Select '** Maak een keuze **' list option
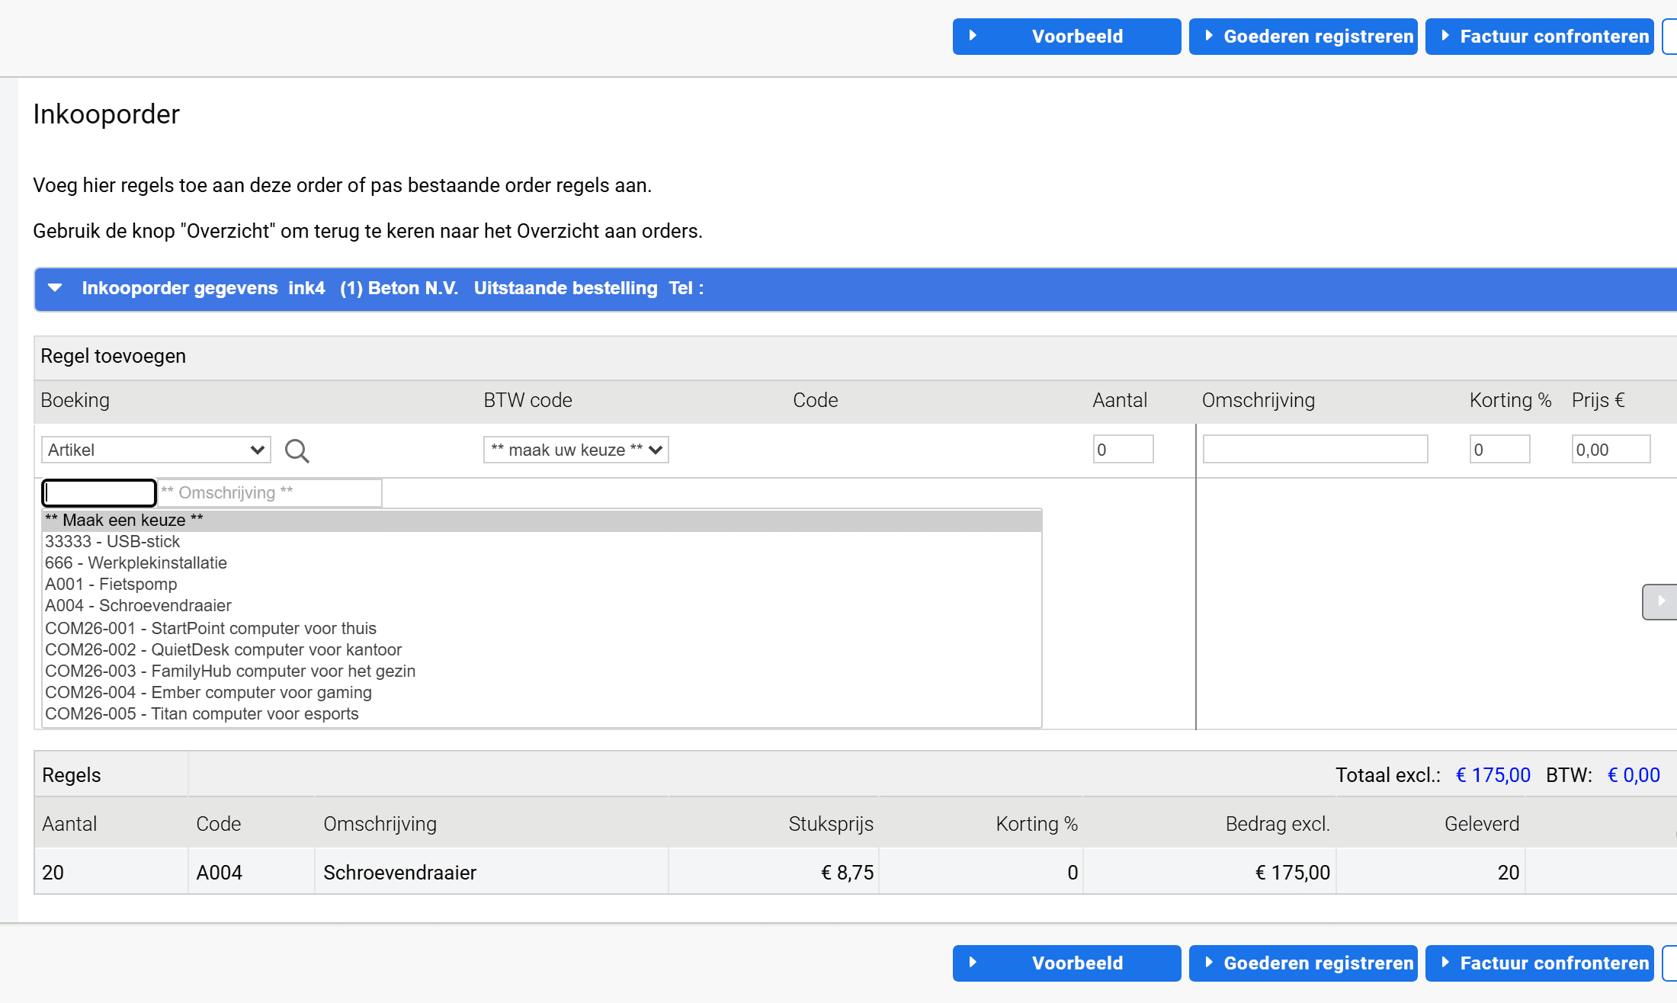Viewport: 1677px width, 1003px height. [x=542, y=521]
